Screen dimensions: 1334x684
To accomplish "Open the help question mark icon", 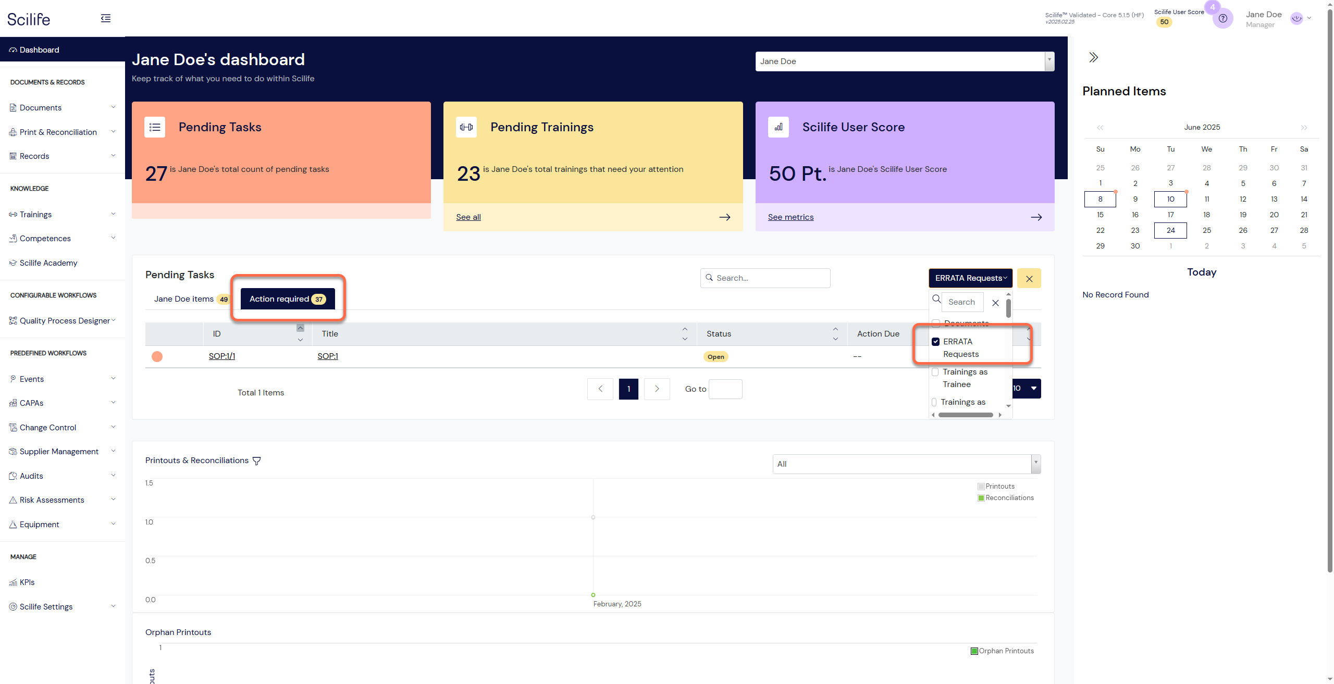I will pos(1222,18).
